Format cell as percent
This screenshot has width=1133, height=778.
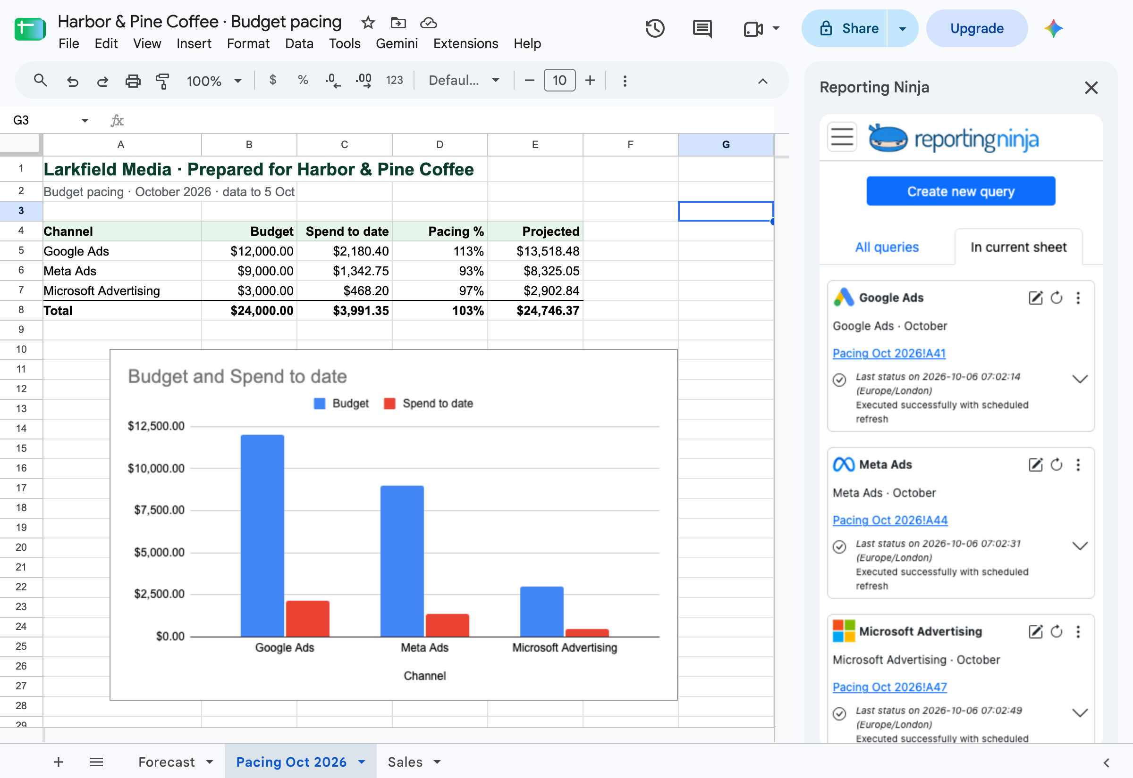(303, 80)
